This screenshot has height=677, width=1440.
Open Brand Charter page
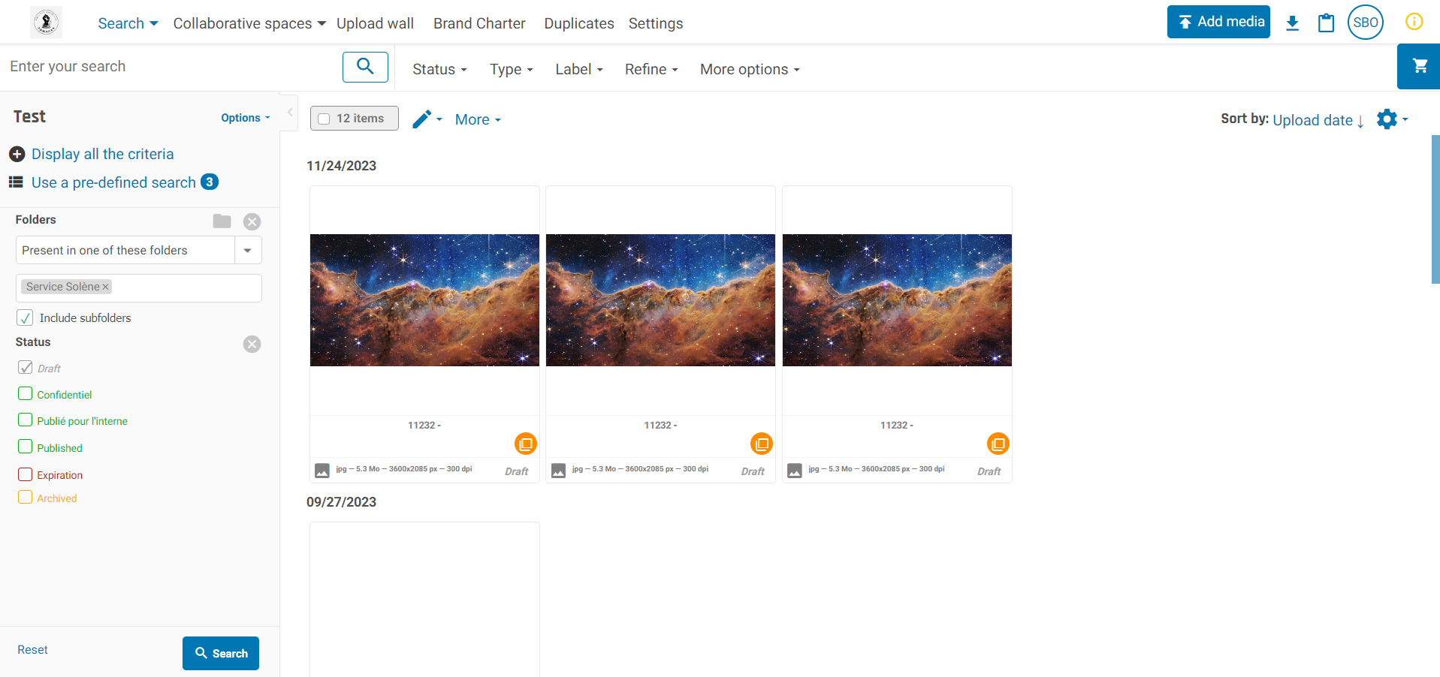pyautogui.click(x=479, y=23)
